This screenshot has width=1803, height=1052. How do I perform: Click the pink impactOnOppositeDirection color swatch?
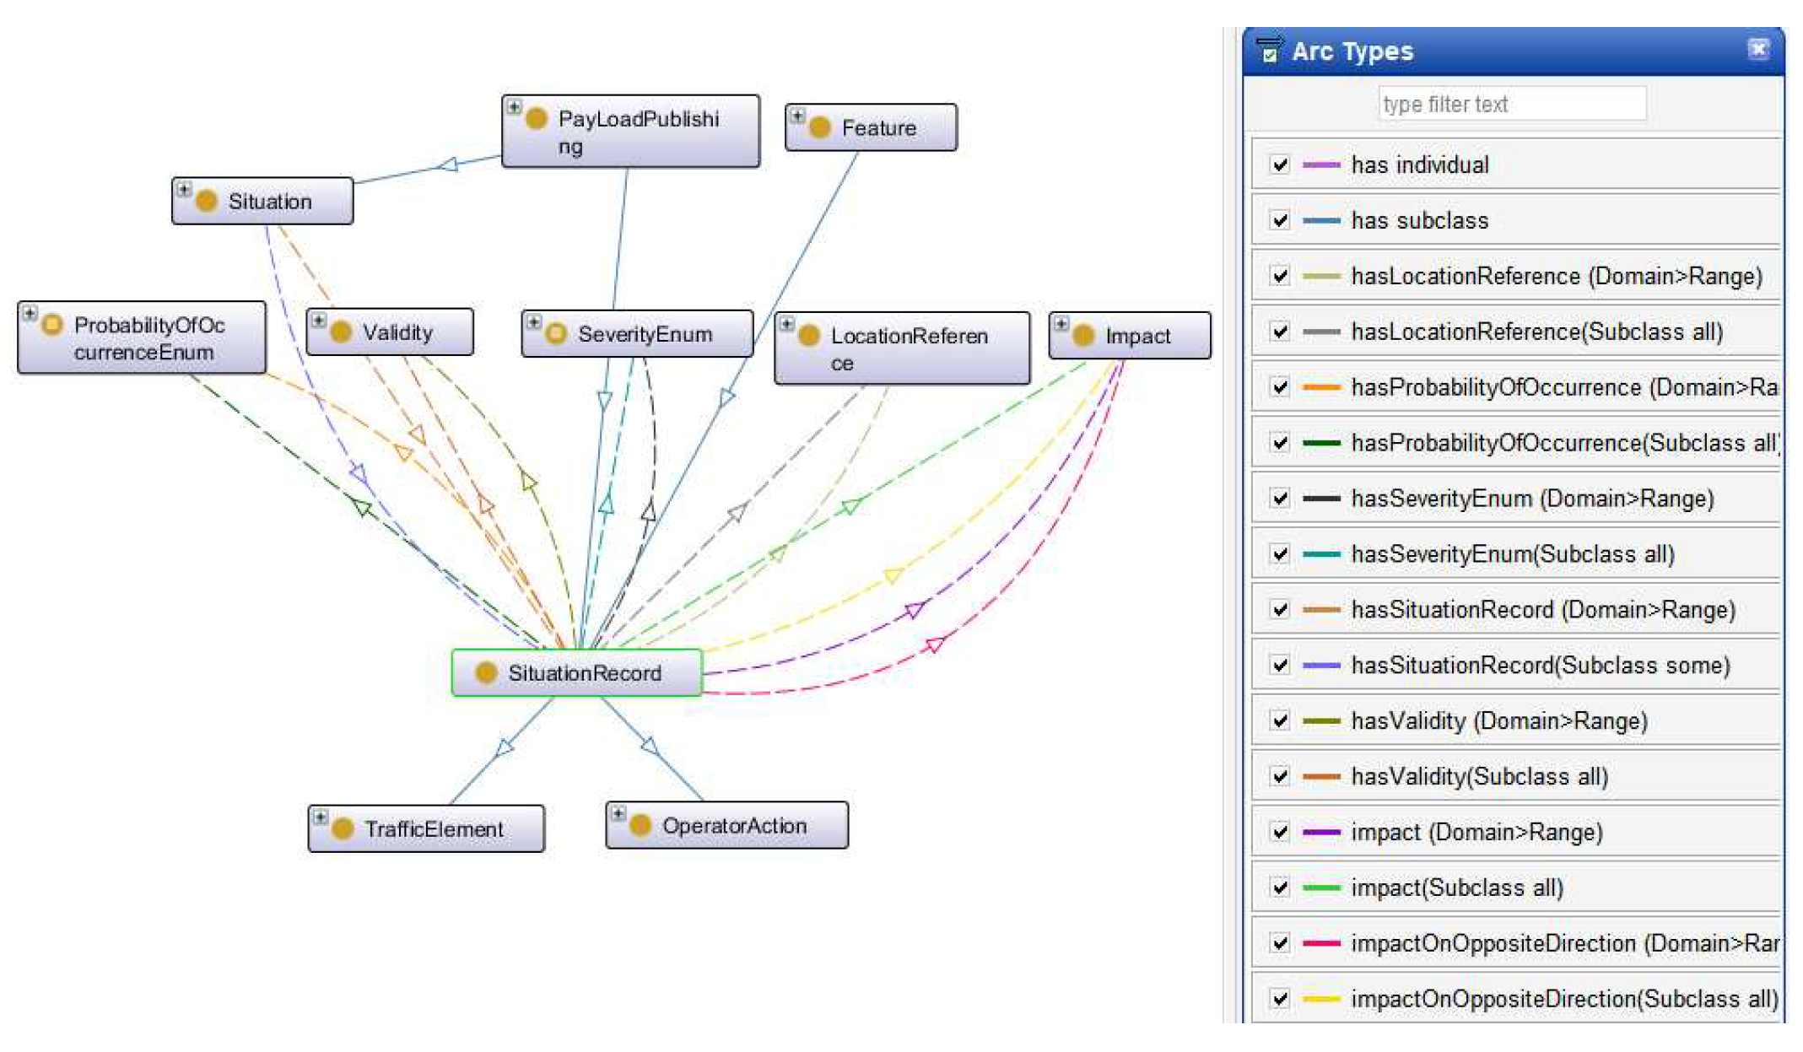[x=1321, y=943]
